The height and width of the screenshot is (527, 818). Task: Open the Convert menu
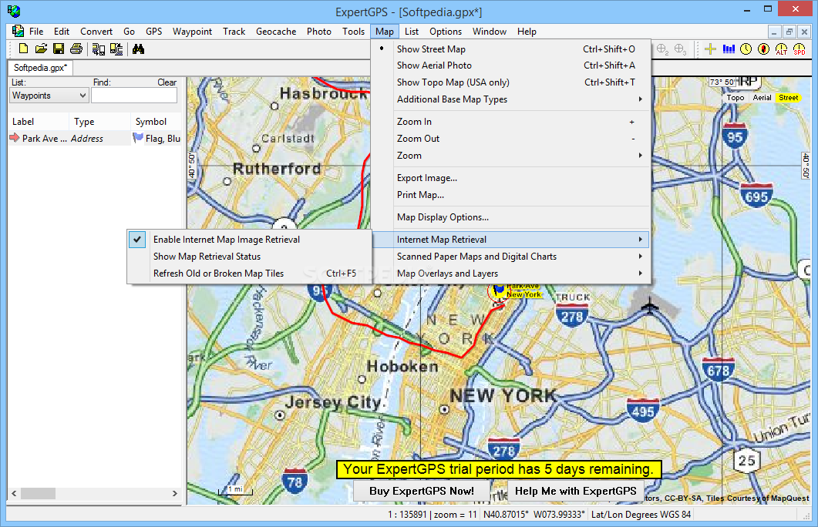(x=96, y=32)
